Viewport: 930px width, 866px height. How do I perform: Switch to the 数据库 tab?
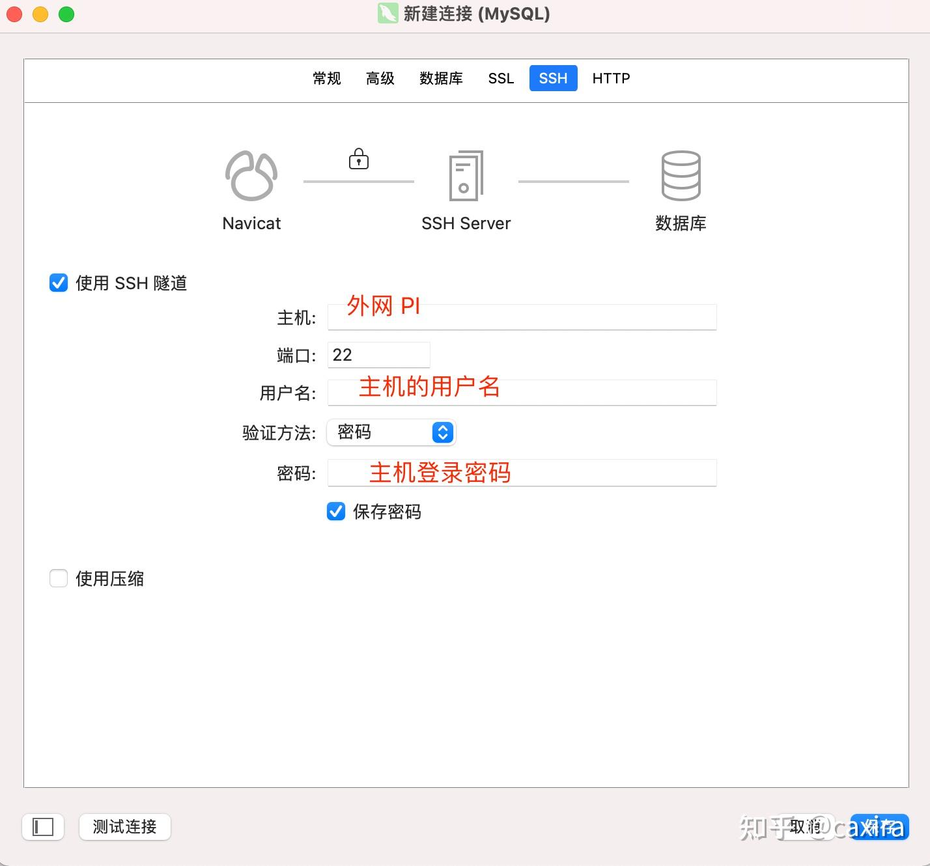point(441,78)
